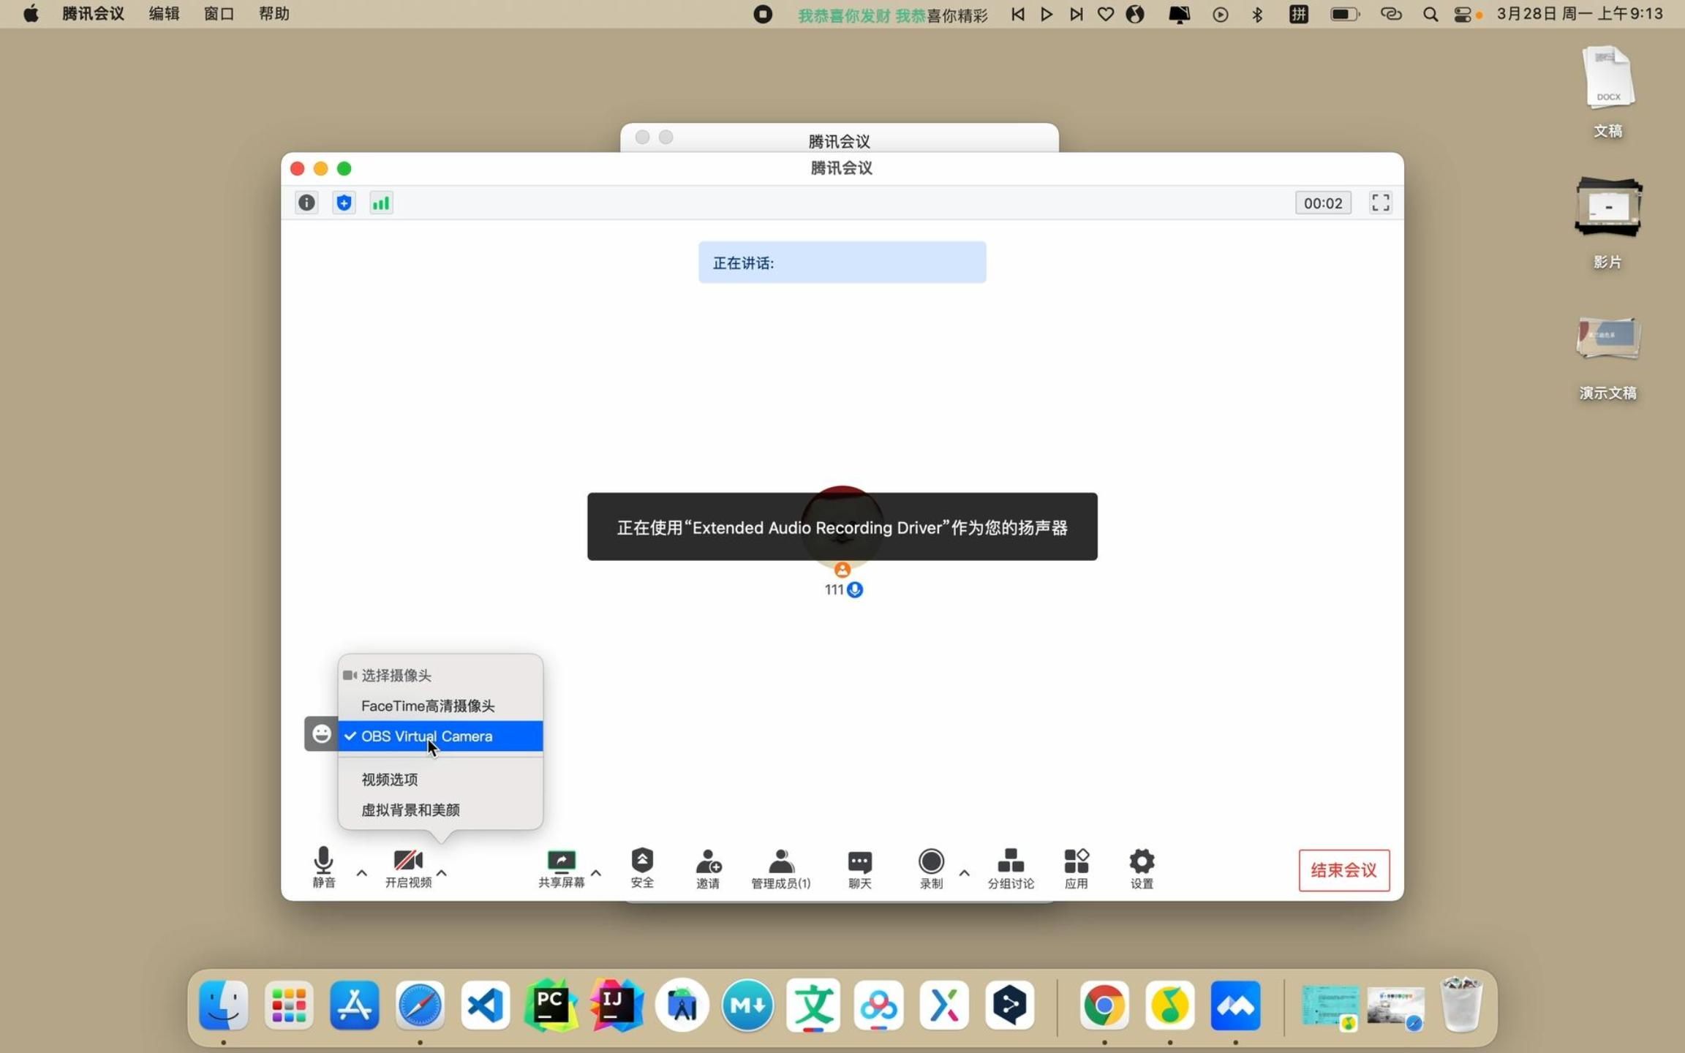This screenshot has height=1053, width=1685.
Task: Click the red 结束会议 button
Action: tap(1343, 870)
